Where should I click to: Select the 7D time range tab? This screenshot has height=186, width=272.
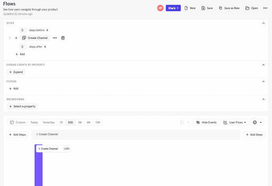pyautogui.click(x=61, y=122)
